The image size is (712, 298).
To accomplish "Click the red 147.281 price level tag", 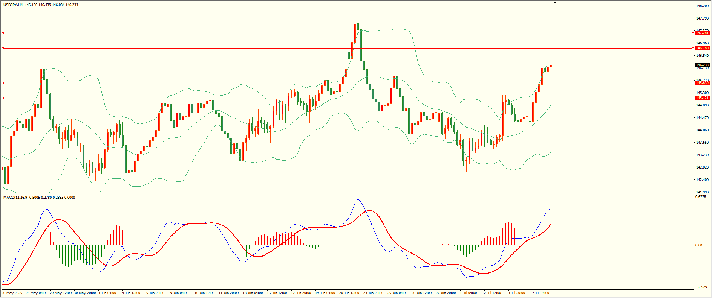I will coord(702,33).
